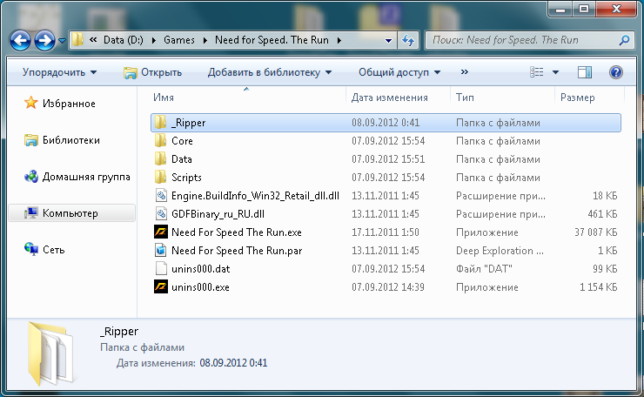Screen dimensions: 644x397
Task: Select Engine.BuildInfo_Win32_Retail_dll.dll file icon
Action: coord(161,196)
